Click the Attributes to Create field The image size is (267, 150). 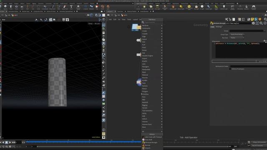pos(248,66)
